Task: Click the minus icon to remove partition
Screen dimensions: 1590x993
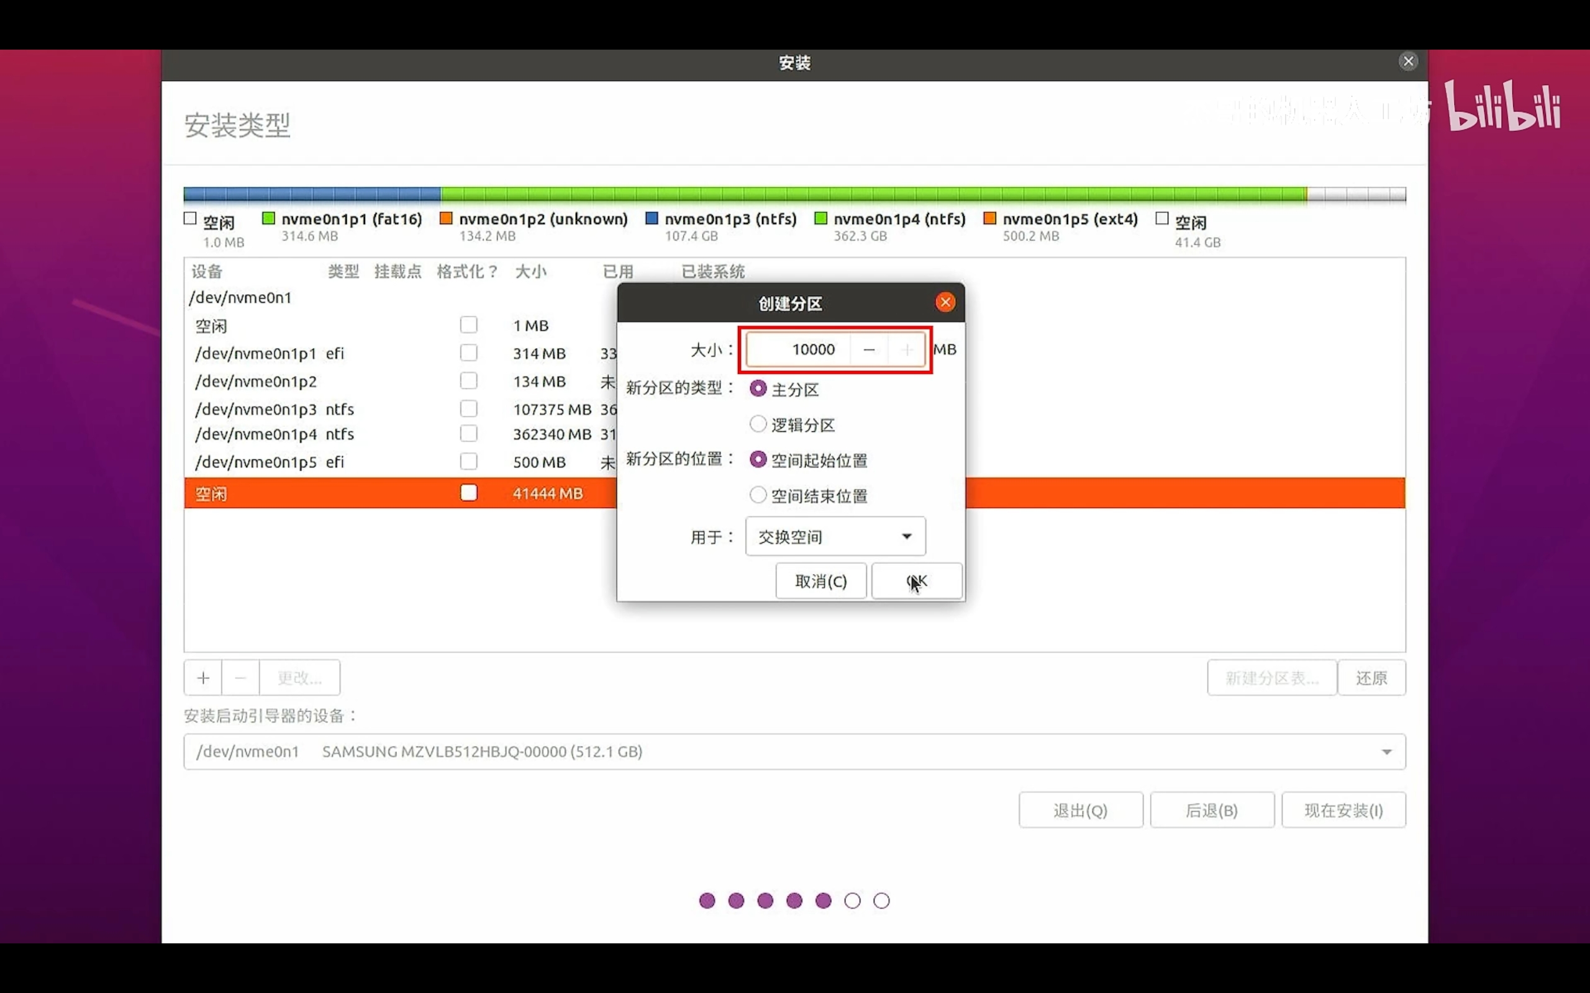Action: 240,678
